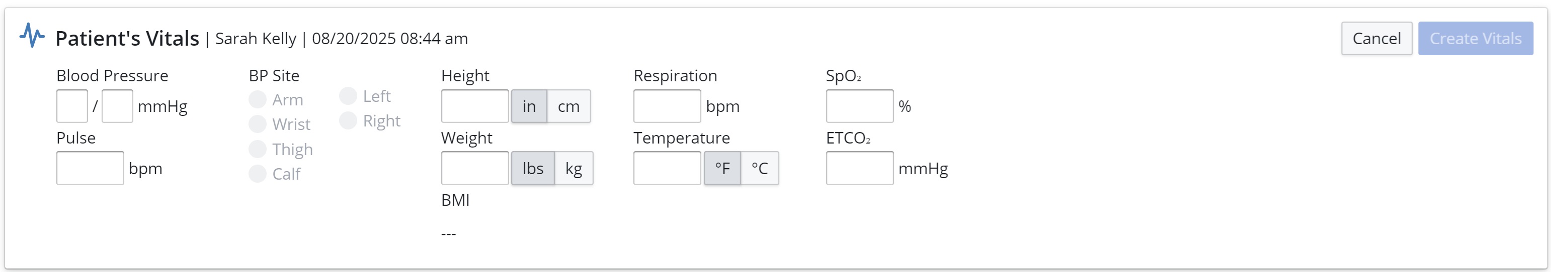Image resolution: width=1551 pixels, height=272 pixels.
Task: Click the Create Vitals button
Action: pyautogui.click(x=1475, y=39)
